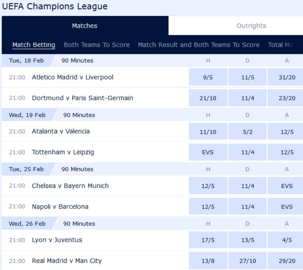Image resolution: width=303 pixels, height=270 pixels.
Task: Pick Napoli home win at 12/5
Action: pyautogui.click(x=208, y=207)
